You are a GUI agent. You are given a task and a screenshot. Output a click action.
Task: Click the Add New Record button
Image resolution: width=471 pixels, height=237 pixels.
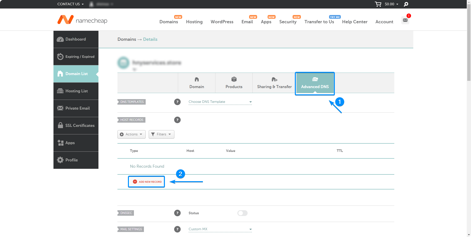click(x=146, y=182)
